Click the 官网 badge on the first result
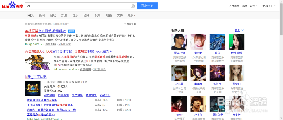Screen dimensions: 283x120 click(72, 31)
